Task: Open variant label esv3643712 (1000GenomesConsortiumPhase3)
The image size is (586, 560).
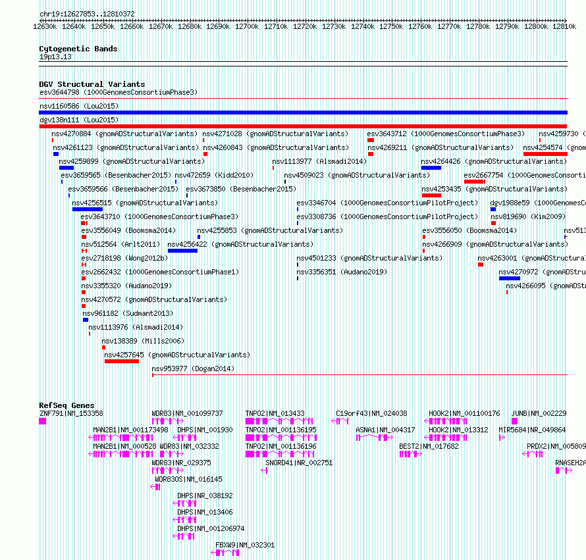Action: 446,134
